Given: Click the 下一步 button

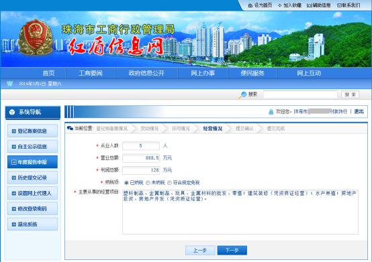Looking at the screenshot, I should [232, 251].
